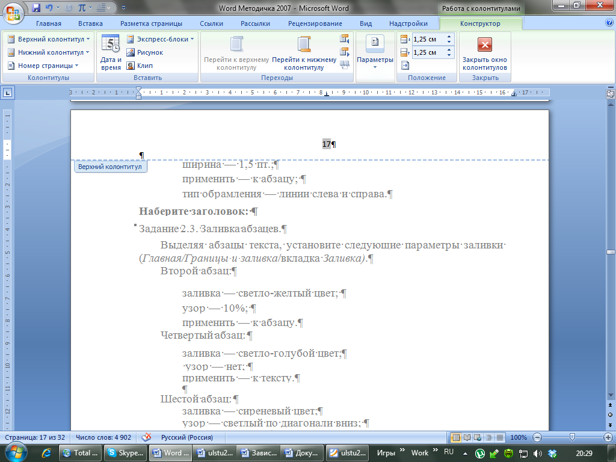Viewport: 616px width, 462px height.
Task: Open Экспресс-блоки dropdown
Action: tap(160, 39)
